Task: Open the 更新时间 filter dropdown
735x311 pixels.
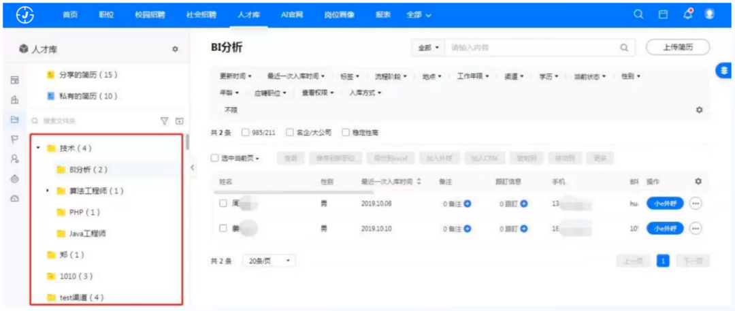Action: pos(235,76)
